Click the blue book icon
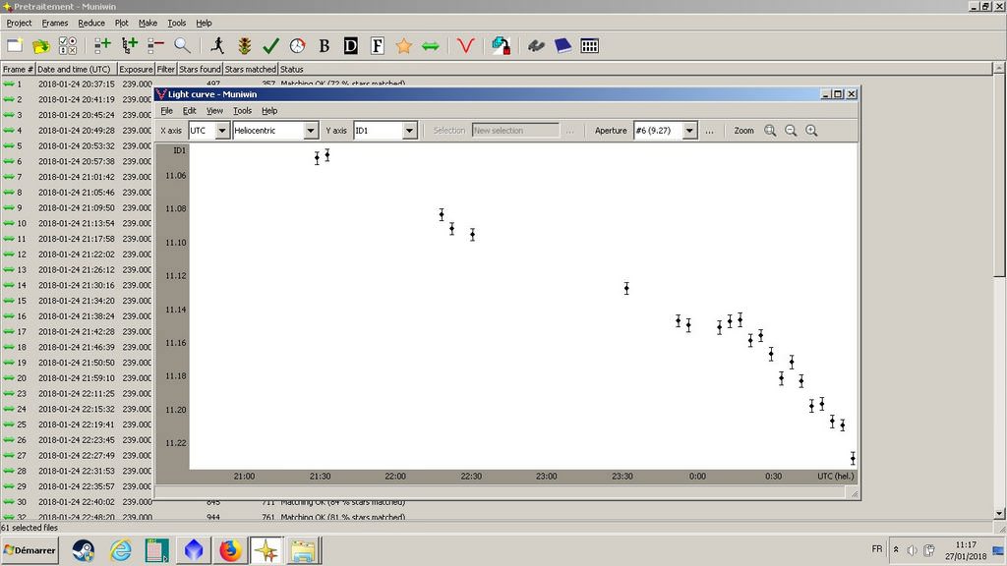The image size is (1007, 566). point(563,45)
